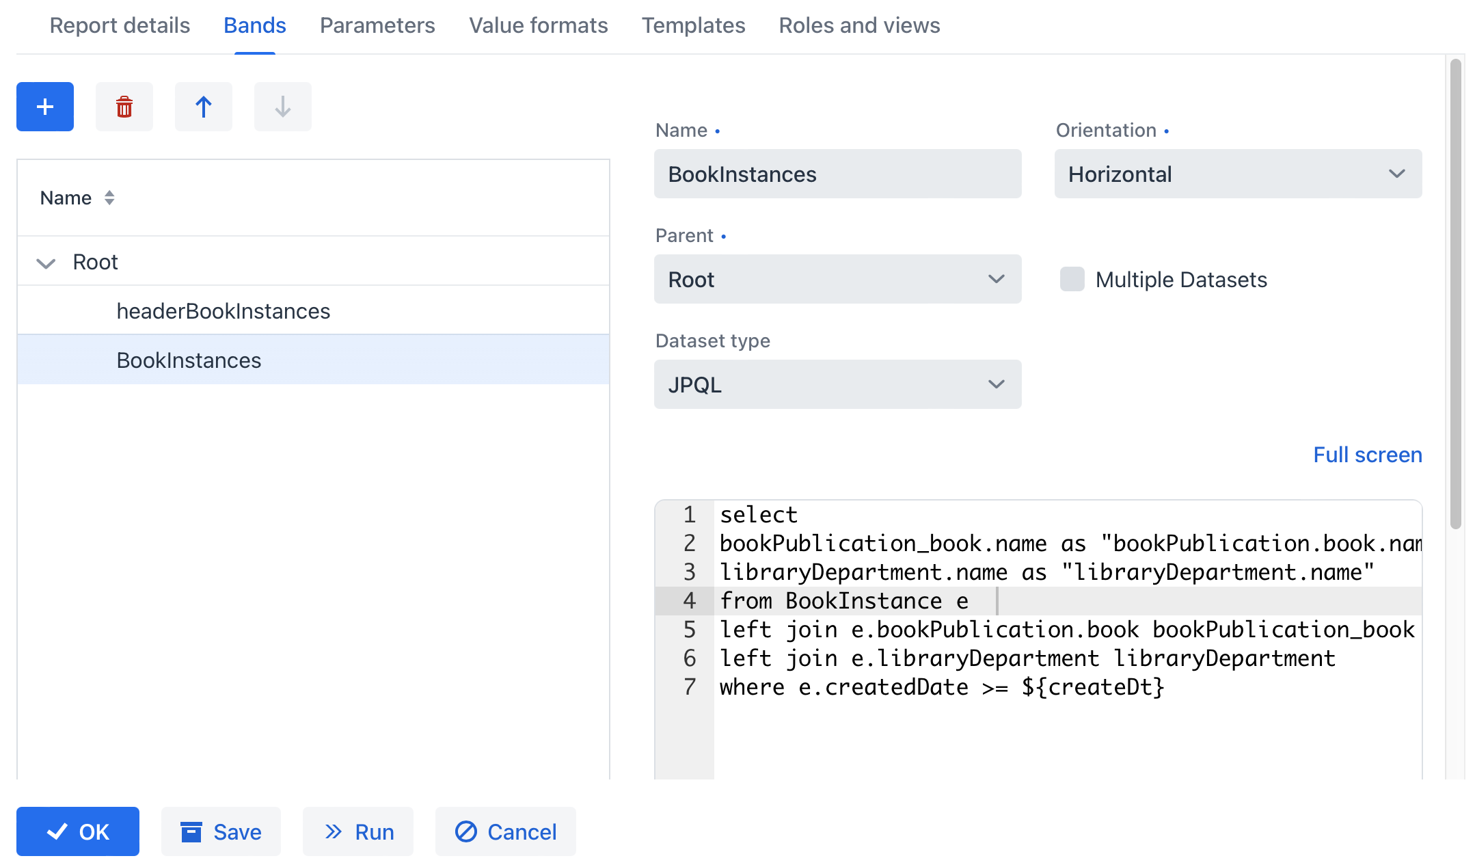The image size is (1475, 867).
Task: Click the red trash icon to delete the band
Action: pyautogui.click(x=124, y=107)
